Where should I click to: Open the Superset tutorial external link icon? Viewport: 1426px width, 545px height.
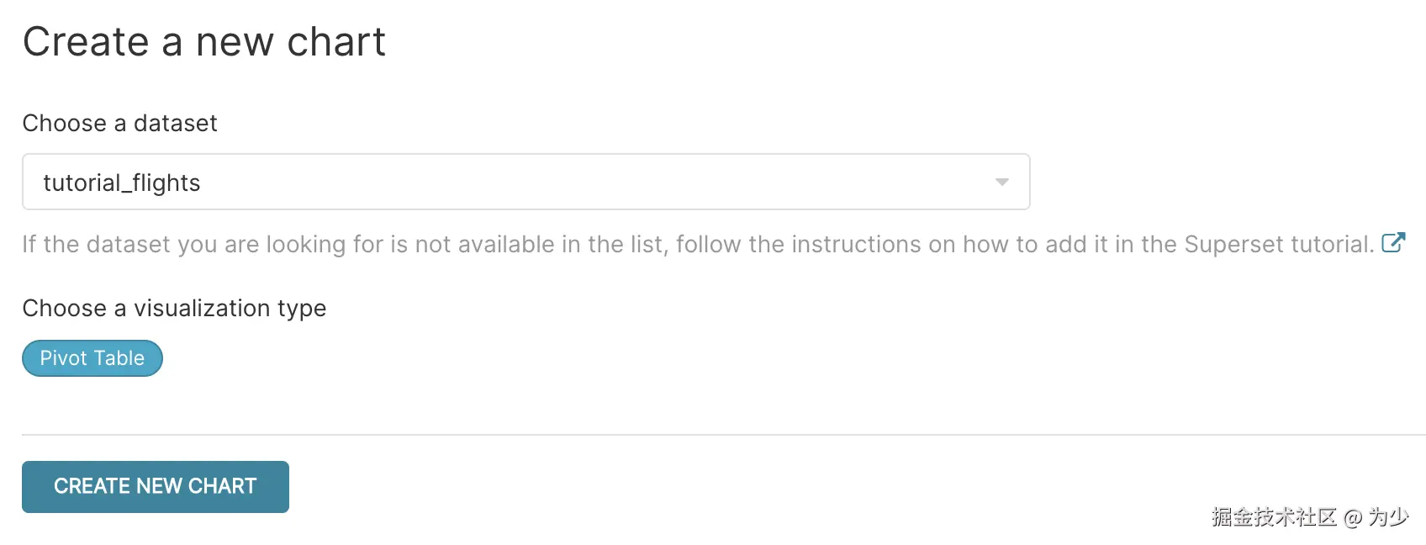click(x=1393, y=243)
